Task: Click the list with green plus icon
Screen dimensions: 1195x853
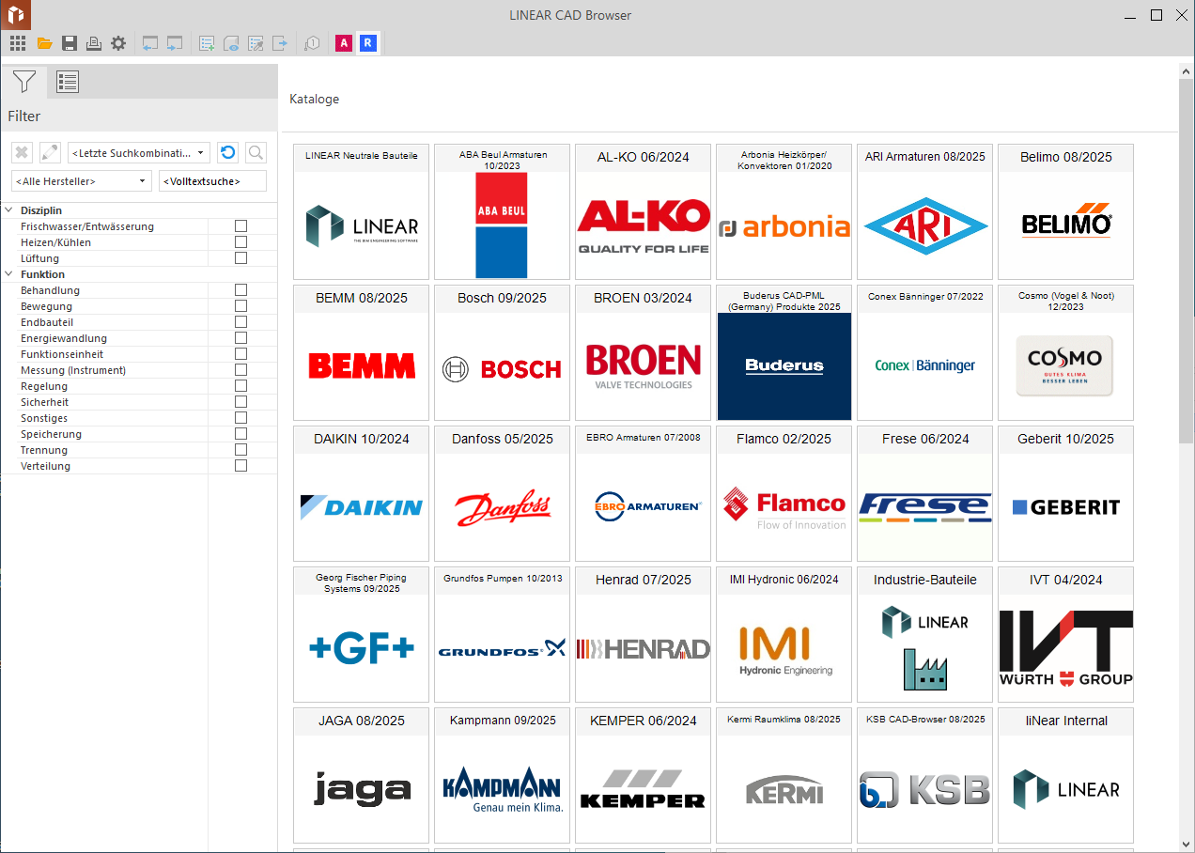Action: 207,43
